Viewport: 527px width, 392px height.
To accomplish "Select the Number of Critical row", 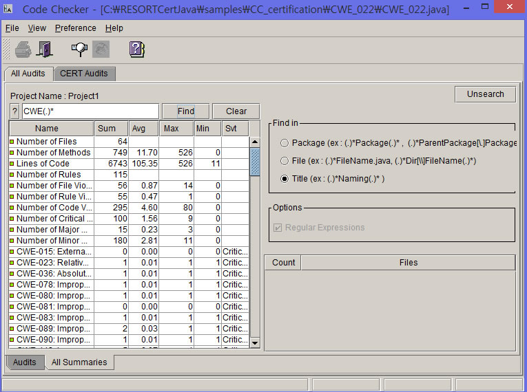I will point(129,219).
